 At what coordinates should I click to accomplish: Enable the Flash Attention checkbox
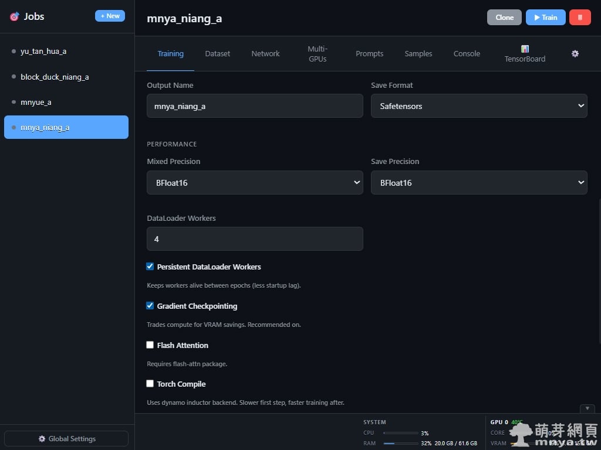pos(150,345)
